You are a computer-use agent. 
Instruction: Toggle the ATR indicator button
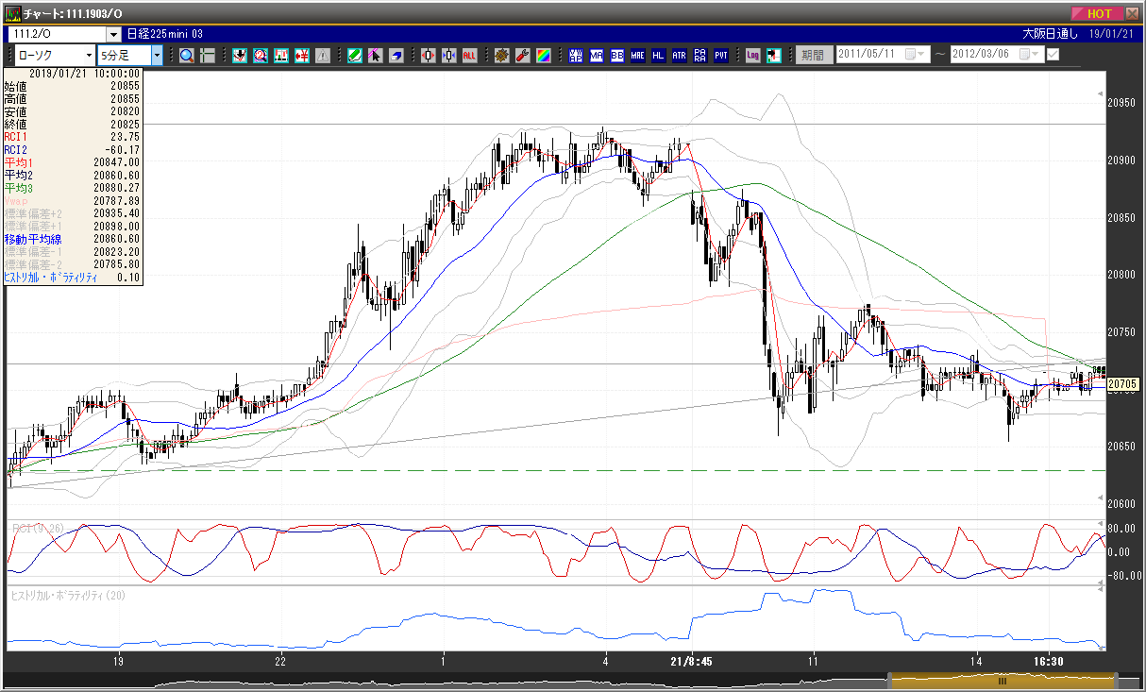point(679,55)
